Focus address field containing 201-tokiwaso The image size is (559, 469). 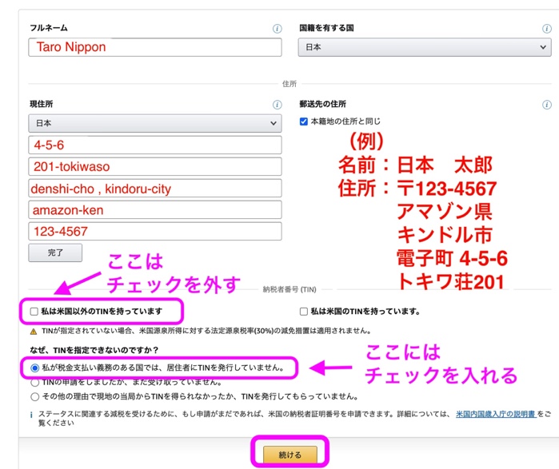[155, 167]
